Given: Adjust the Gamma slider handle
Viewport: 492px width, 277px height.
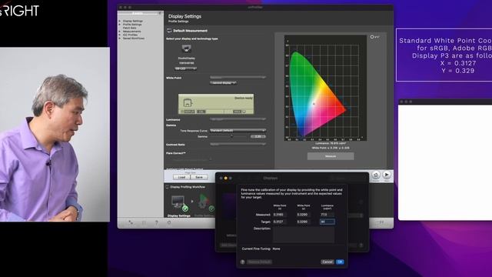Looking at the screenshot, I should tap(232, 136).
